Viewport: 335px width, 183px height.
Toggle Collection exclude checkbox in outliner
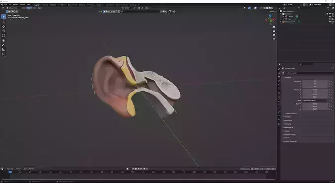(x=327, y=14)
